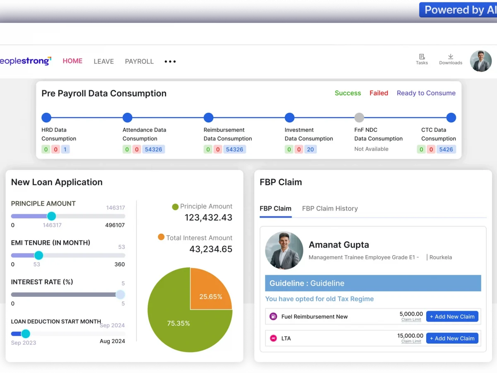The width and height of the screenshot is (497, 373).
Task: Open the user profile avatar in header
Action: pyautogui.click(x=480, y=61)
